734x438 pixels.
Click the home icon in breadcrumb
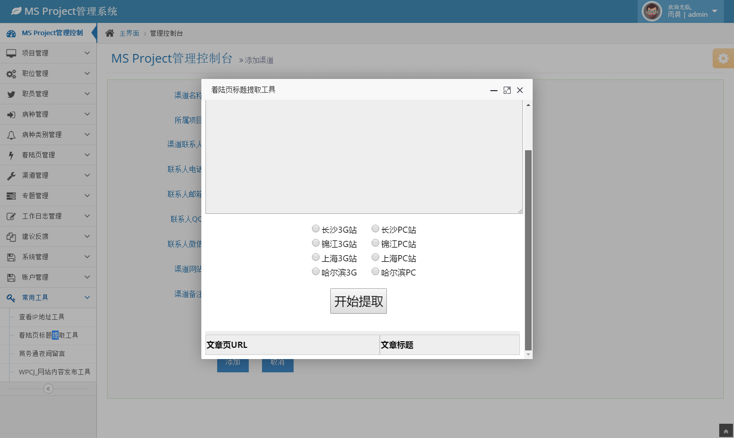click(110, 33)
